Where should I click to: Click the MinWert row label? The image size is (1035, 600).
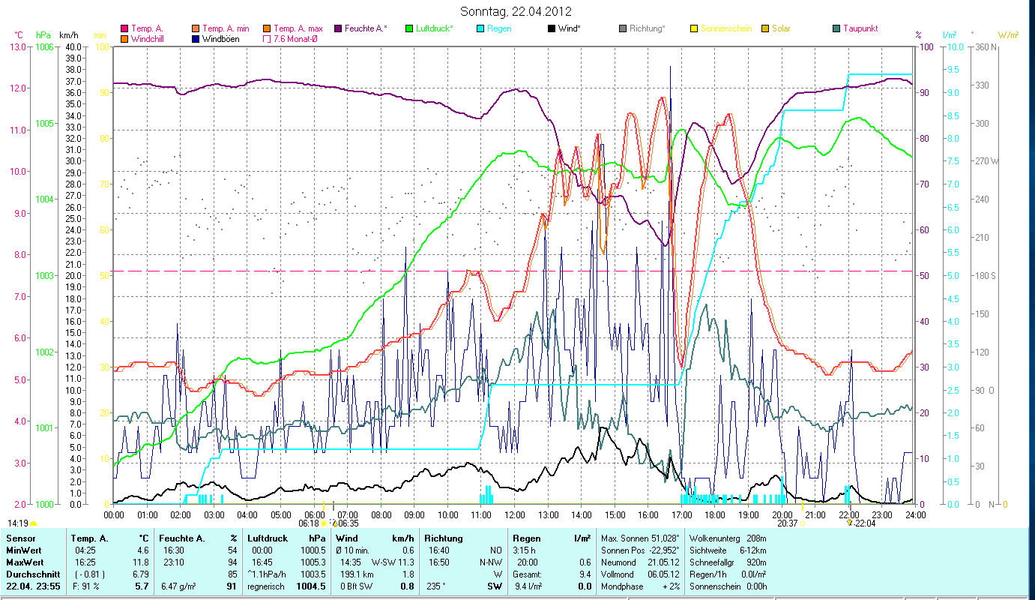pos(23,550)
